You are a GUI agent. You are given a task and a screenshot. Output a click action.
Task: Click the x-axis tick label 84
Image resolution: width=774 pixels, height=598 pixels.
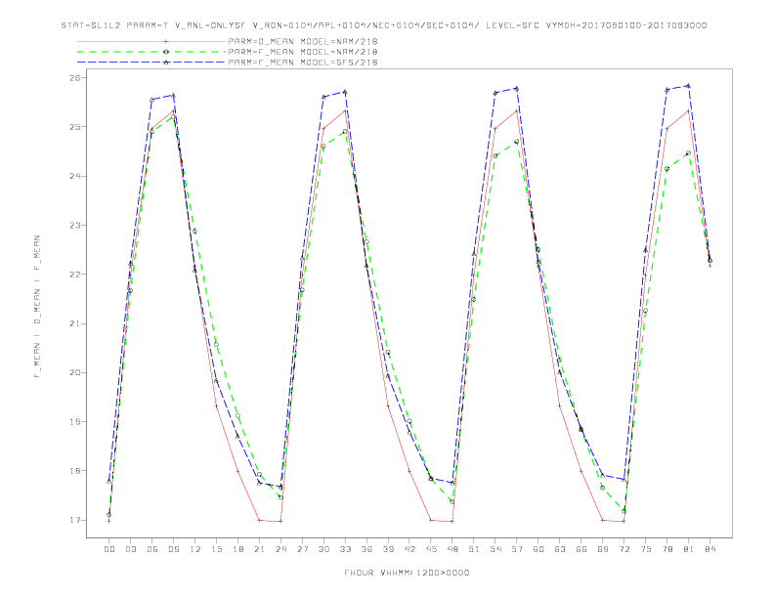pos(710,549)
